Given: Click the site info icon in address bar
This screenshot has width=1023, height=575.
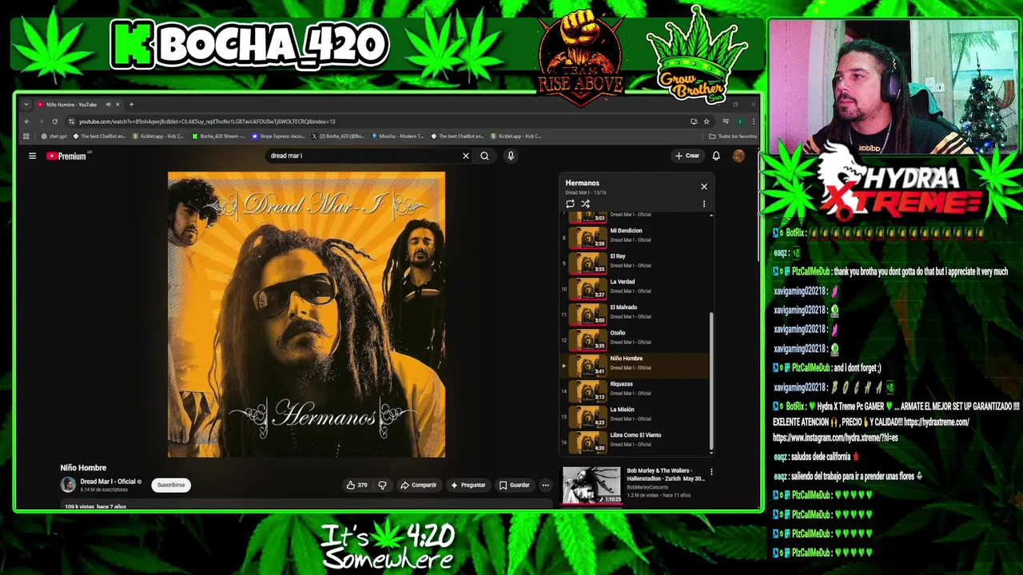Looking at the screenshot, I should 71,121.
